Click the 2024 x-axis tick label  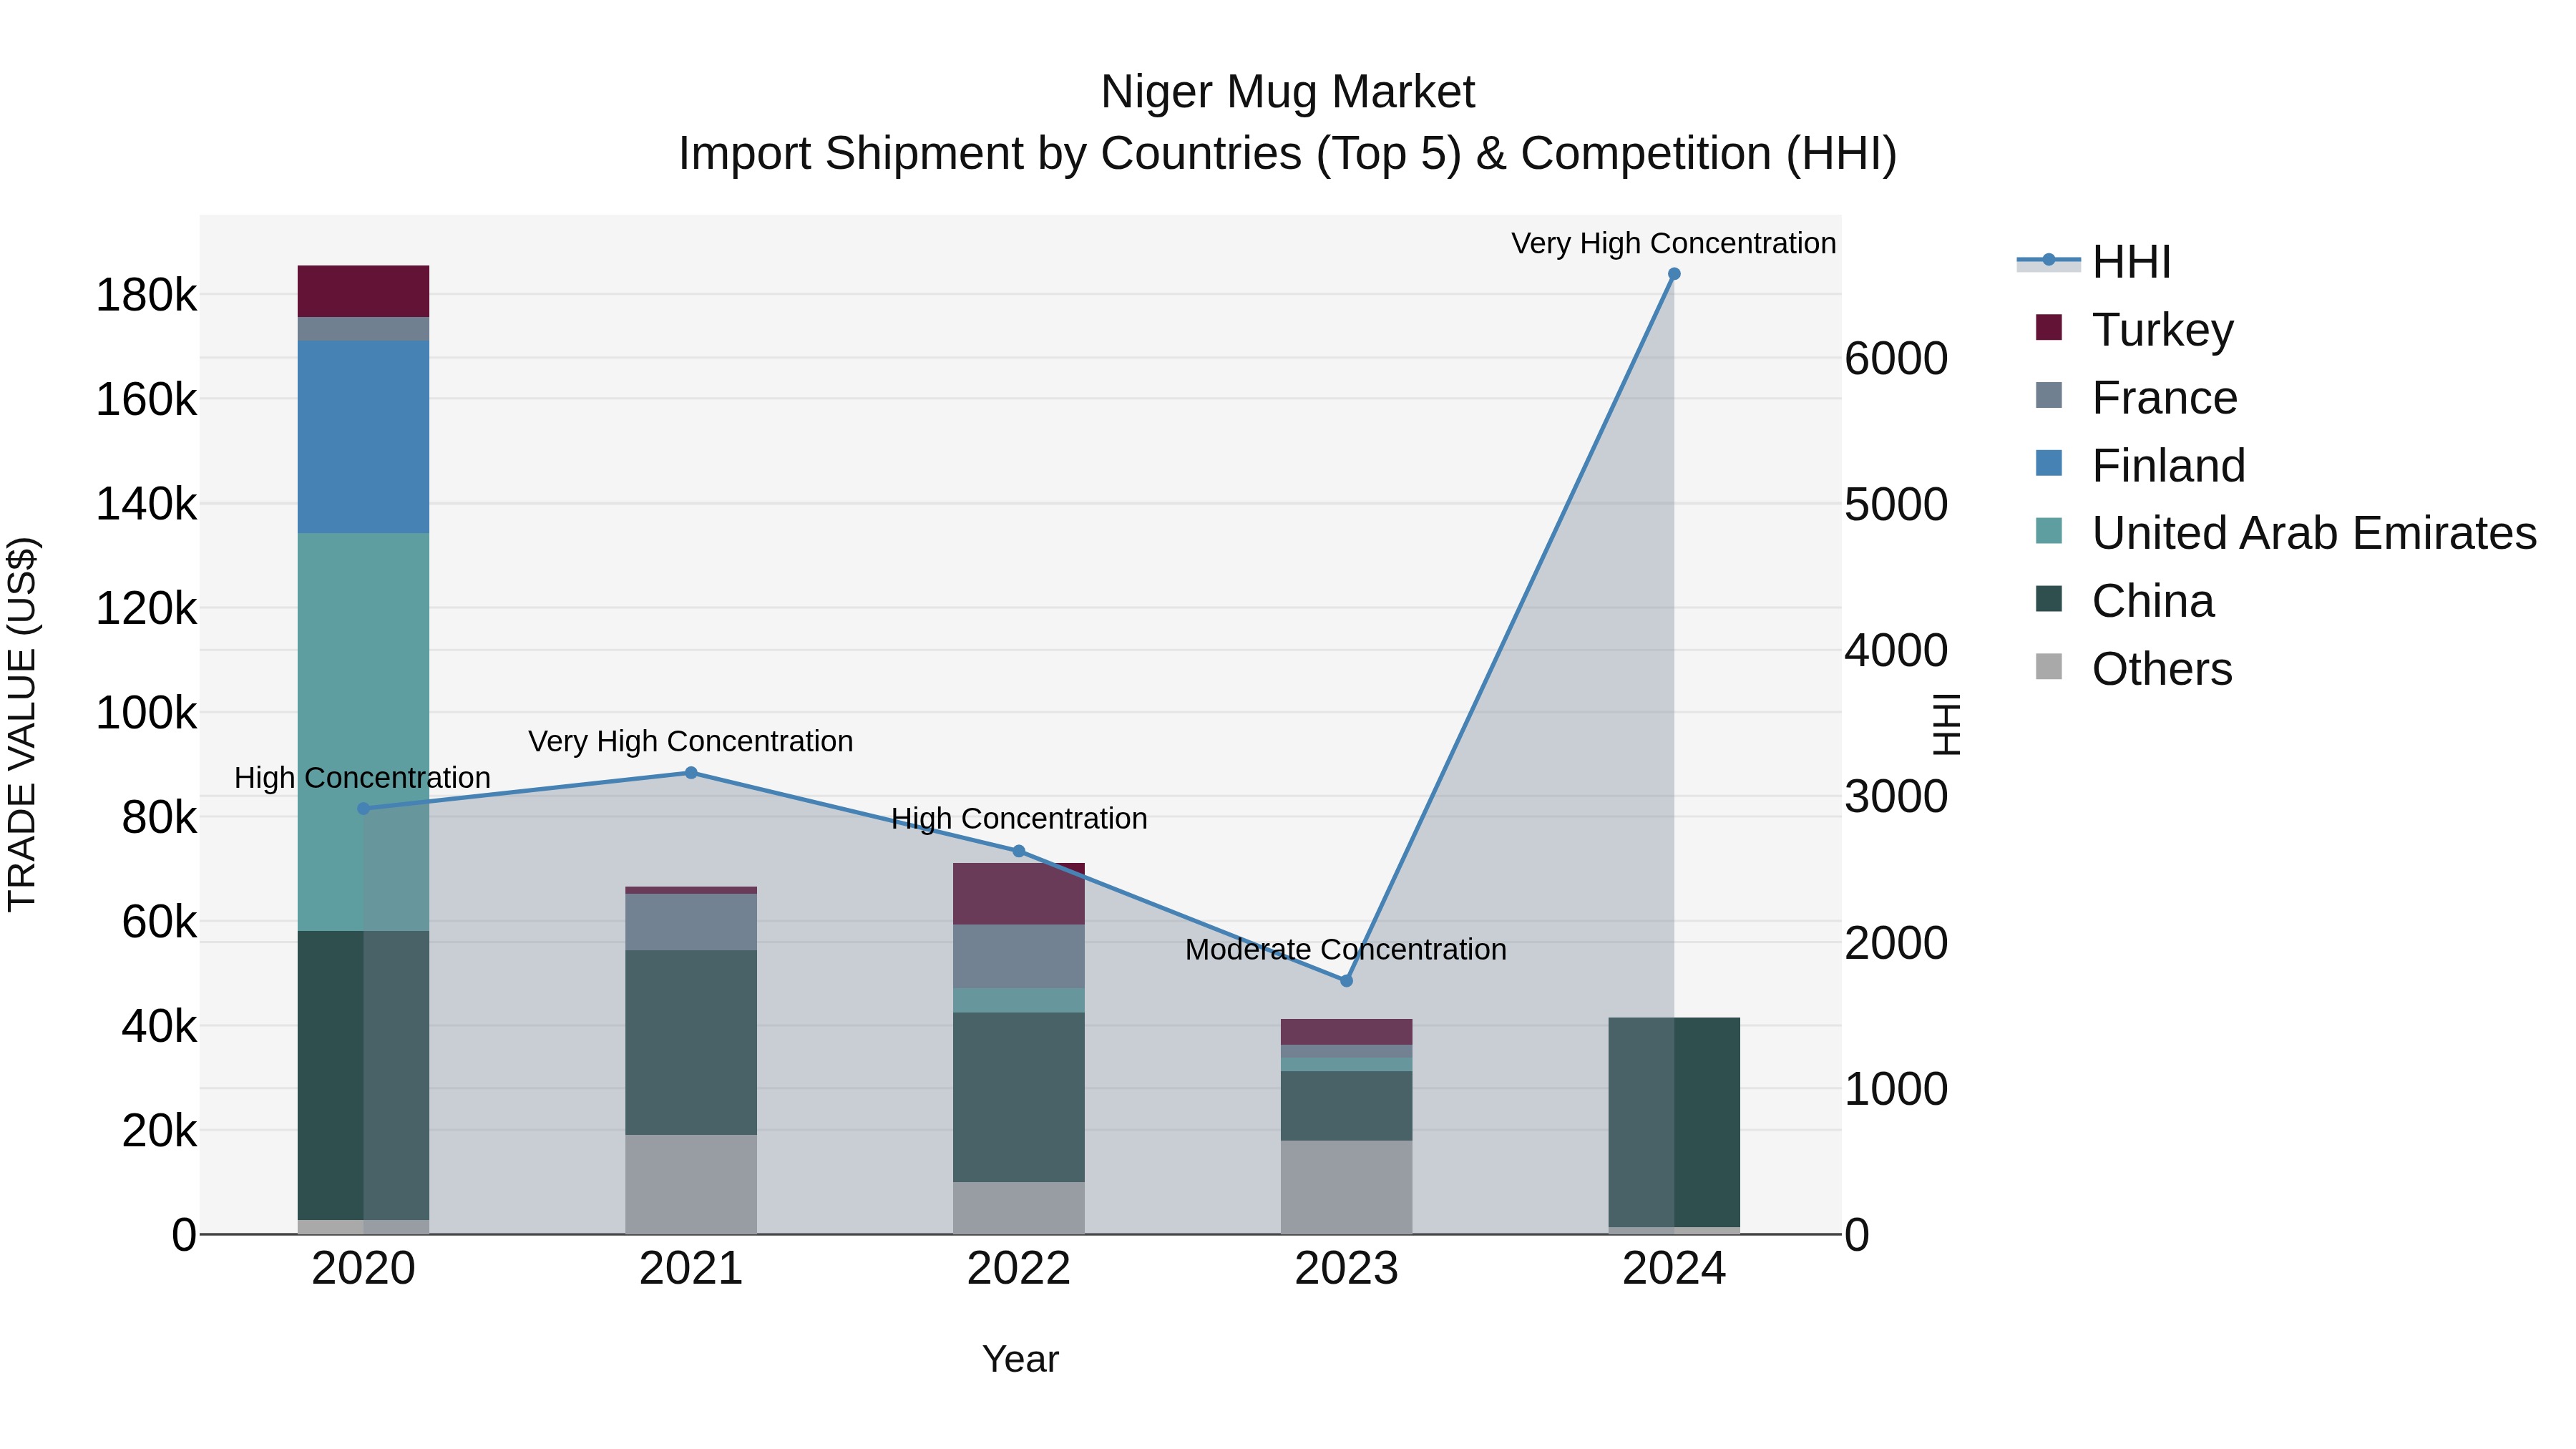click(x=1674, y=1269)
